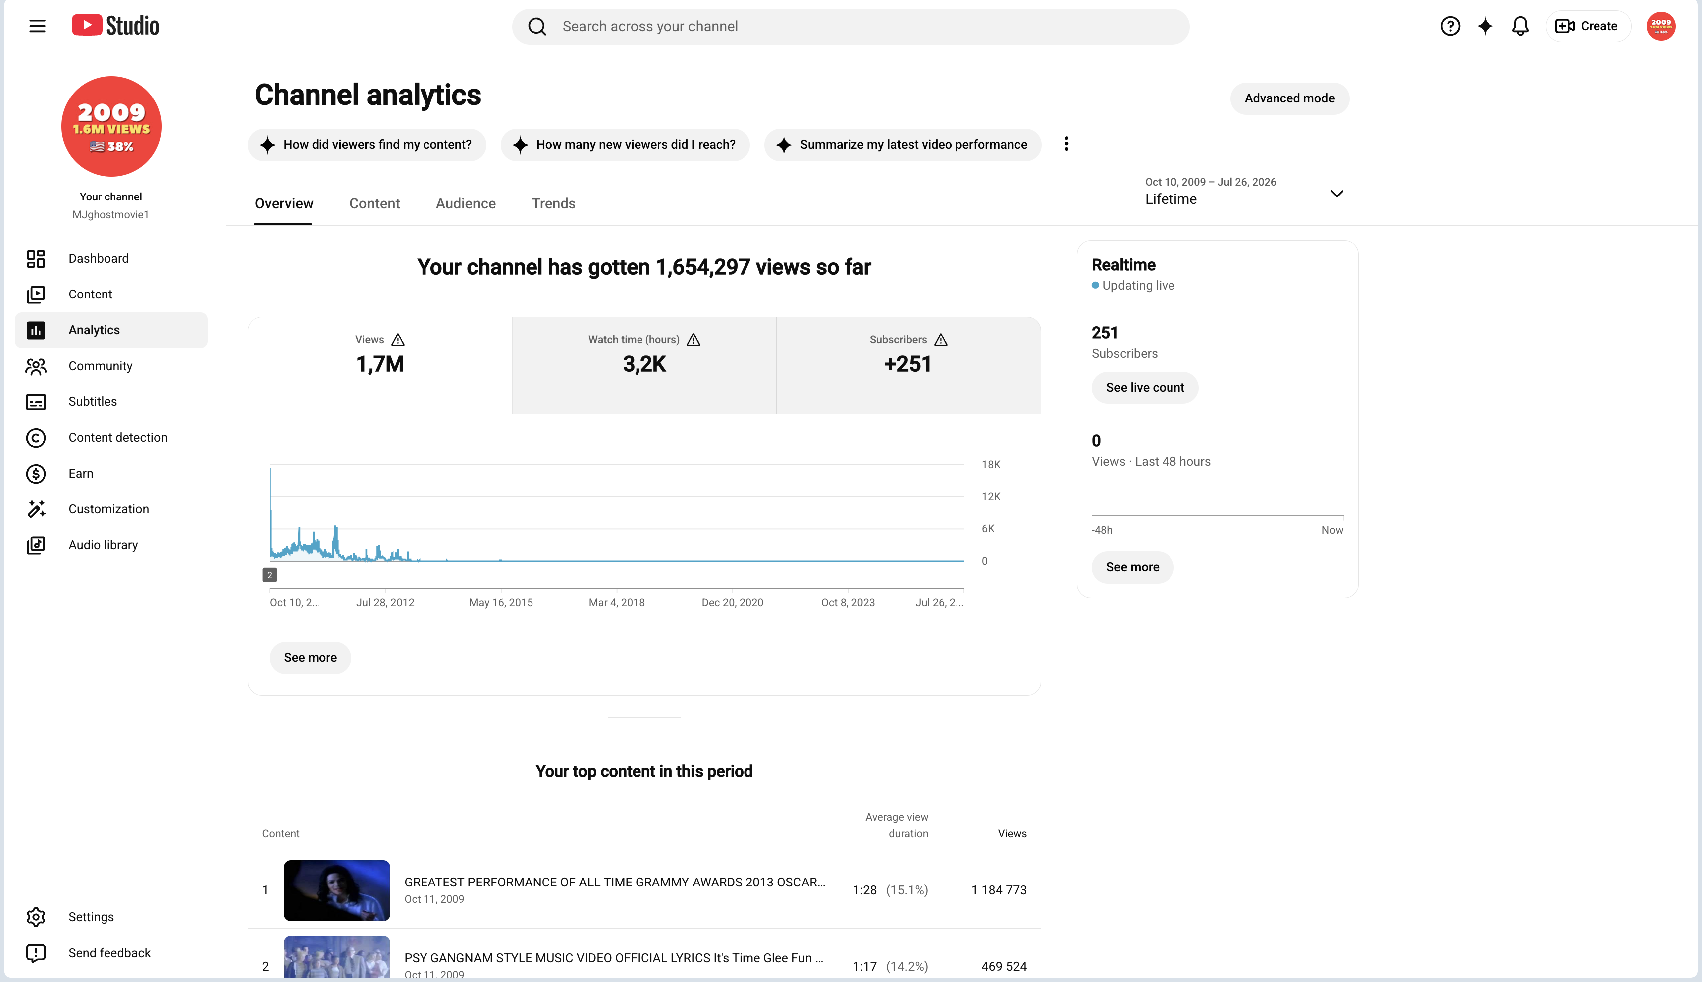Image resolution: width=1702 pixels, height=982 pixels.
Task: Click the Views column header
Action: pos(1012,833)
